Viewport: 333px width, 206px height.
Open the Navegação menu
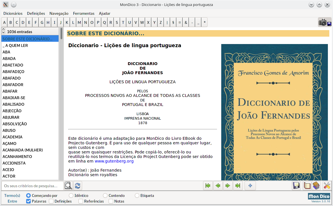pos(59,13)
